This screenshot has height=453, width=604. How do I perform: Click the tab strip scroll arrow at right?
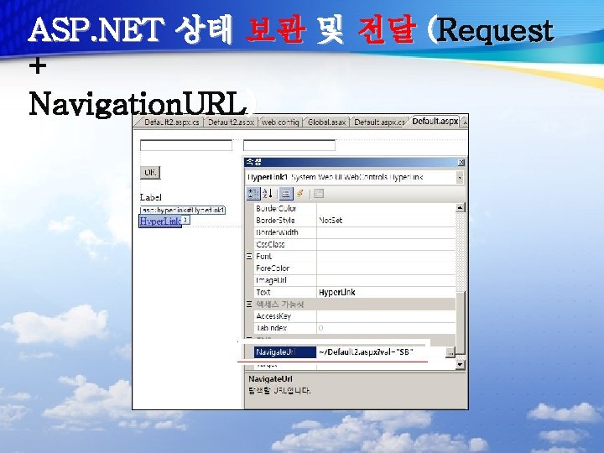pos(465,122)
